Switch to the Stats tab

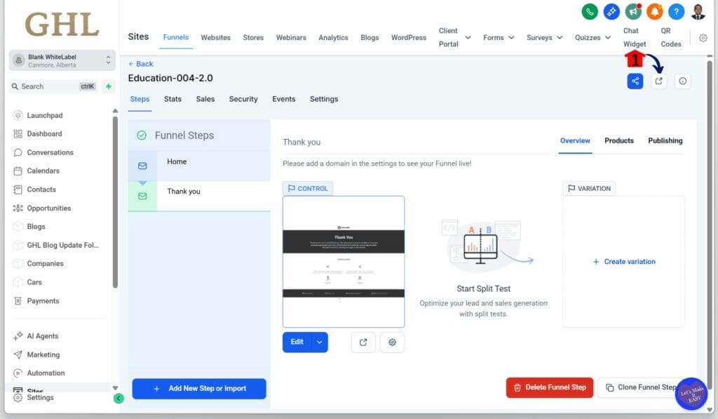(172, 99)
